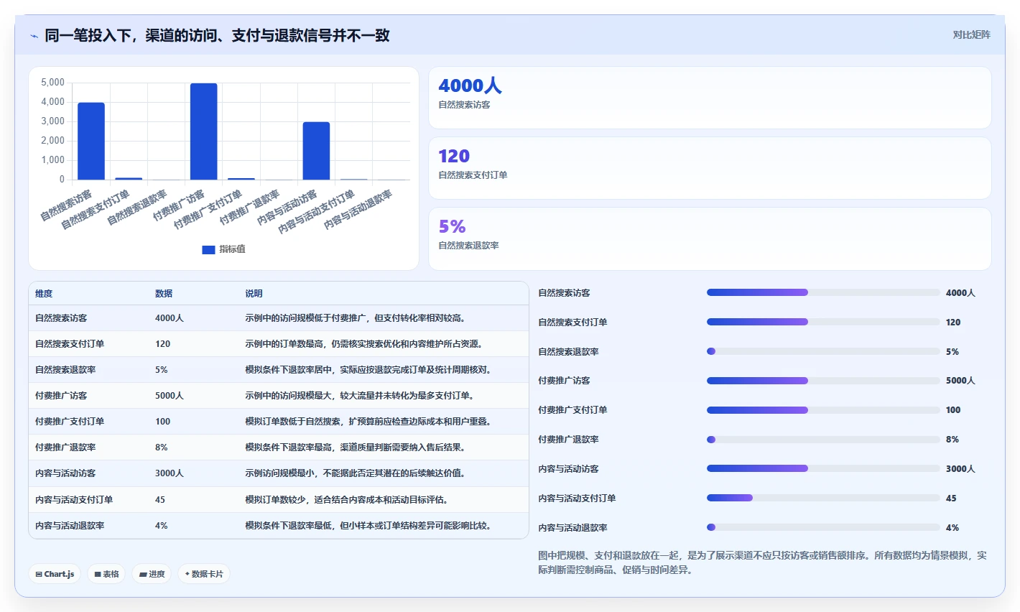Click the Chart.js tag chip
Screen dimensions: 1020x612
click(55, 574)
